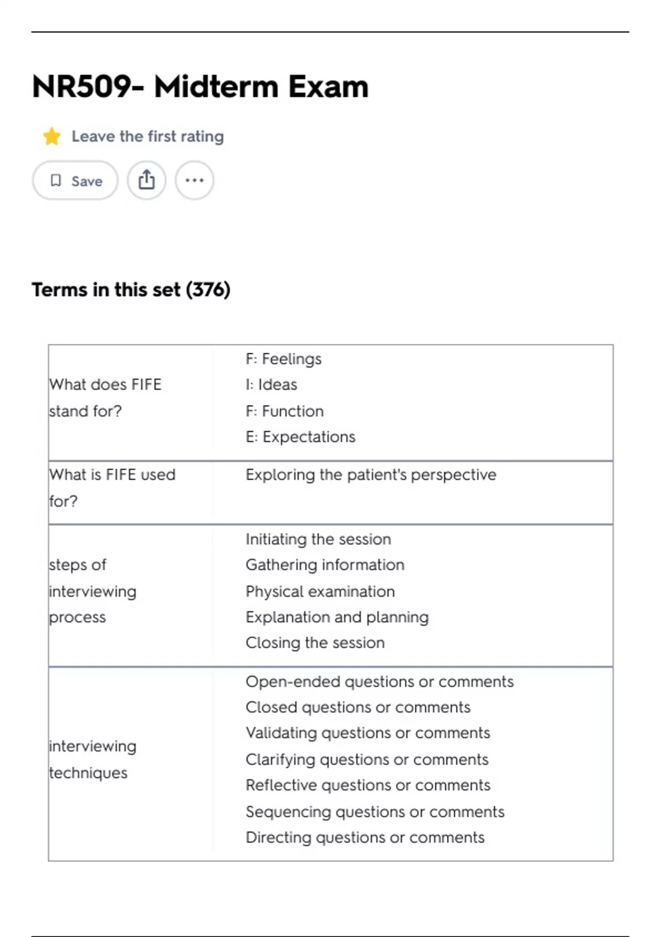Click 'Closing the session' definition line
The image size is (661, 937).
coord(315,643)
